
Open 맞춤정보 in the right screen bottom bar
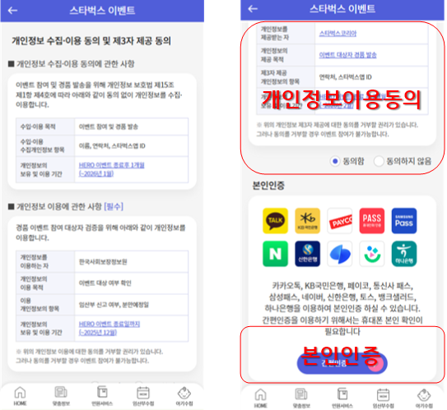pyautogui.click(x=301, y=398)
